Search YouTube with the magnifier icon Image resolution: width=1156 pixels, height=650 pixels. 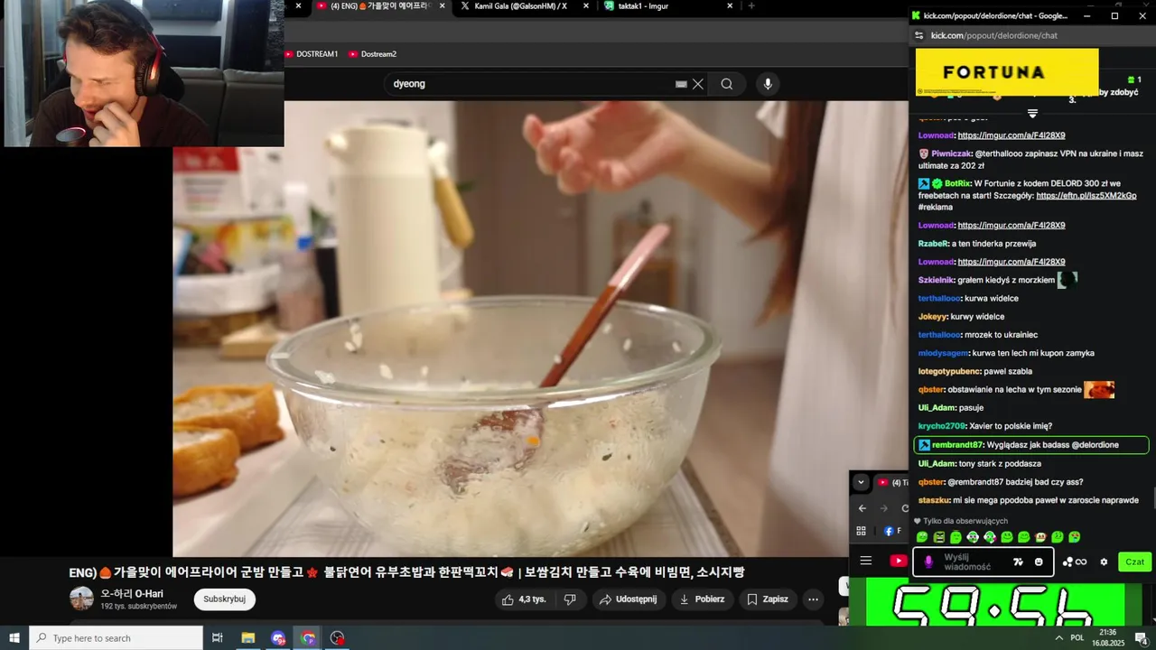coord(727,84)
